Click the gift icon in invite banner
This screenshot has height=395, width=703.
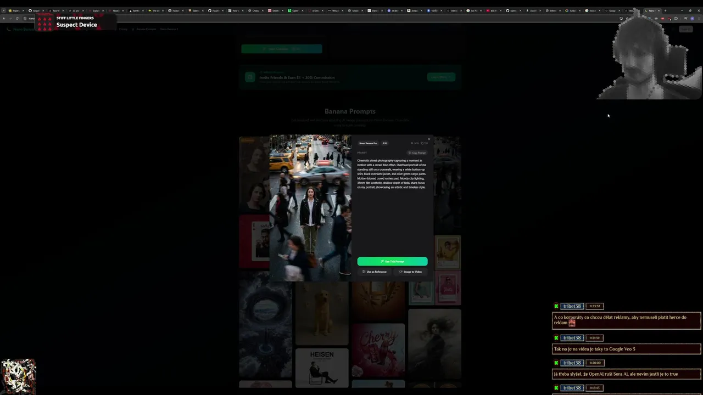pos(250,77)
